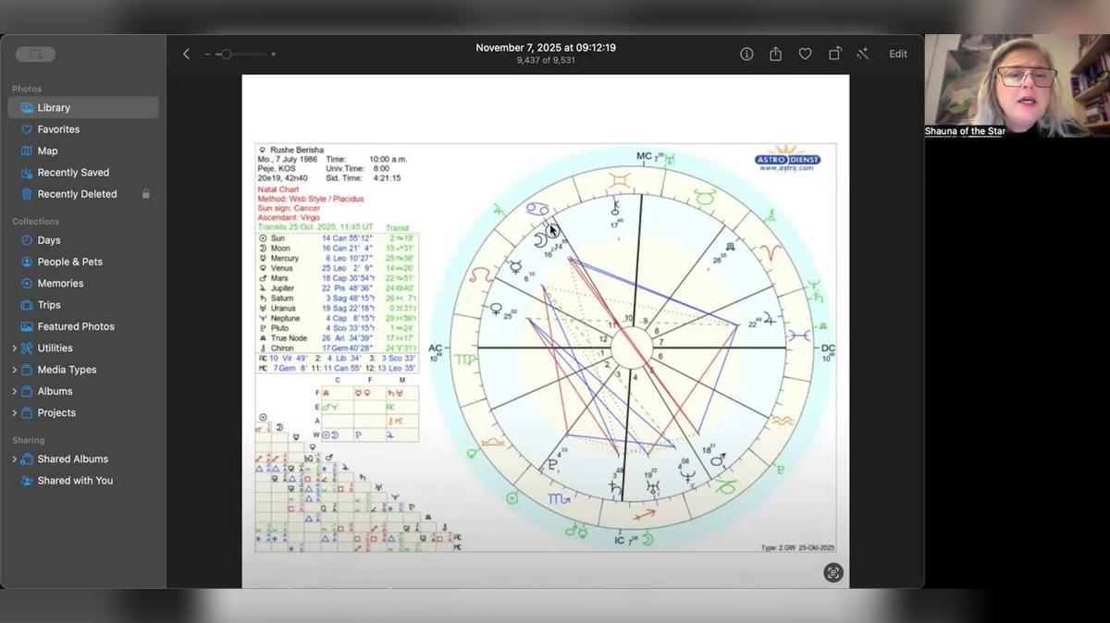1110x623 pixels.
Task: Expand the Albums group chevron
Action: pyautogui.click(x=14, y=392)
